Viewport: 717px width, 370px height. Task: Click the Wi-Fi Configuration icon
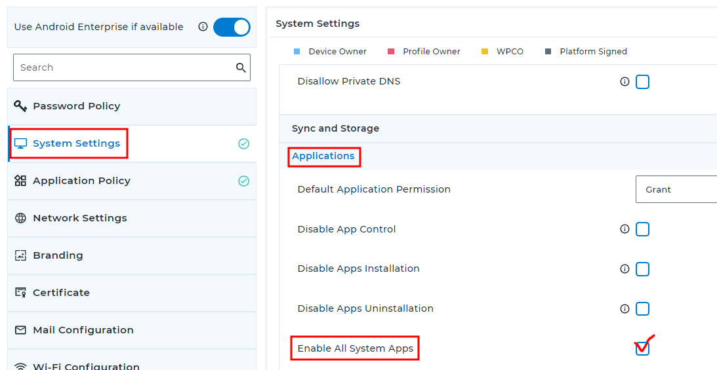[20, 366]
